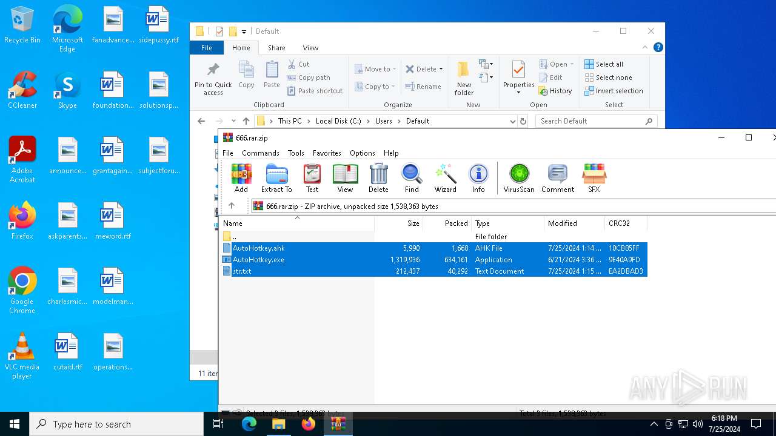Open the Properties dropdown in Explorer
Viewport: 776px width, 436px height.
point(518,93)
